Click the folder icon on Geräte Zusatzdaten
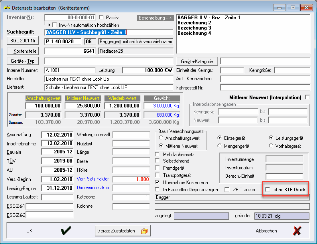 144,231
